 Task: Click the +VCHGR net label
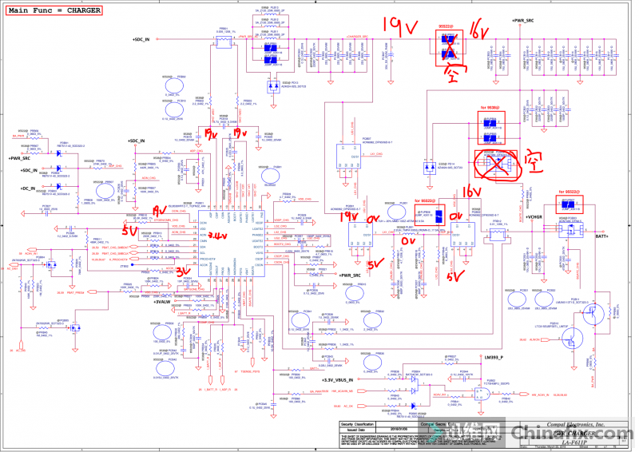pyautogui.click(x=534, y=217)
